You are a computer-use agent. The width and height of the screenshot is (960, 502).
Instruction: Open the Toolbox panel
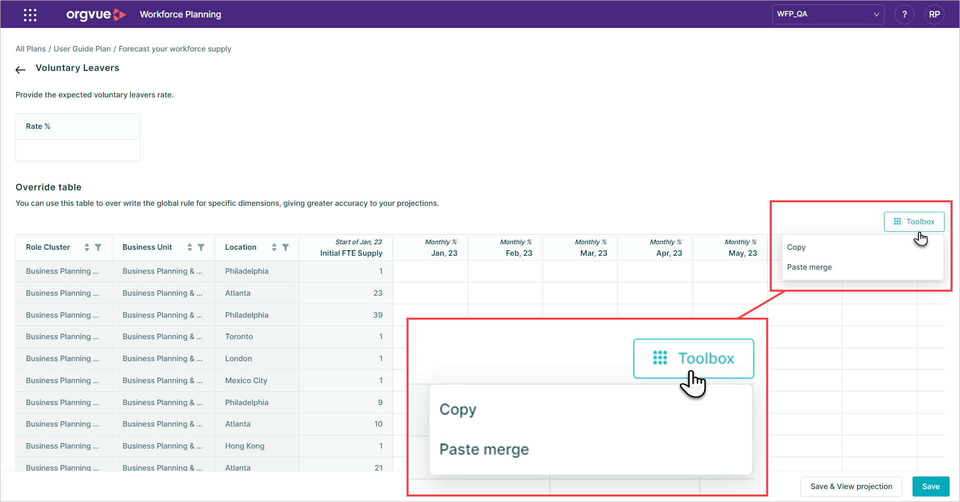[x=914, y=221]
